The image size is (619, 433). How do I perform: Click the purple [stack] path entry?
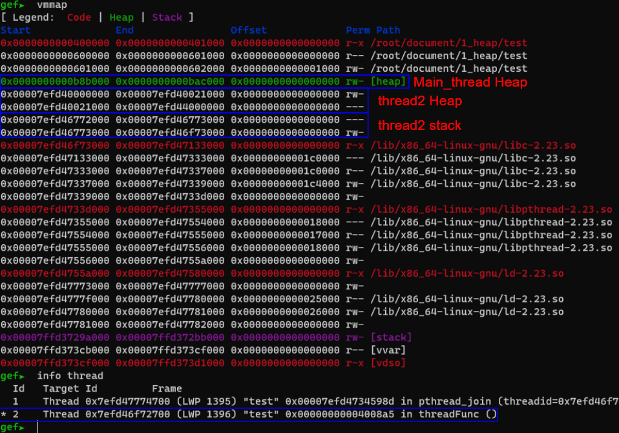[391, 337]
